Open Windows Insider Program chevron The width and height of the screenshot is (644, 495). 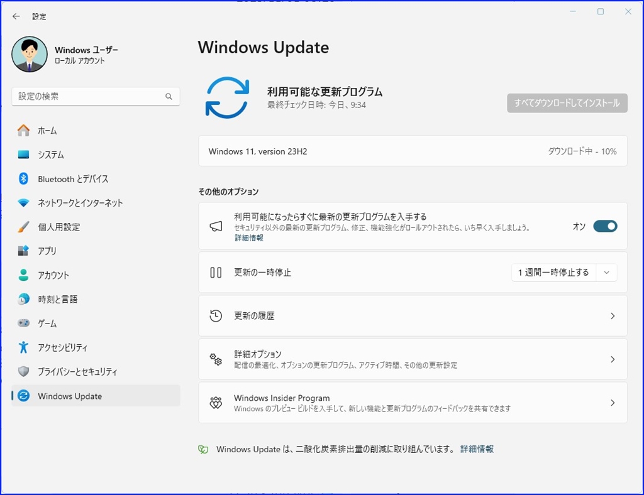tap(613, 403)
